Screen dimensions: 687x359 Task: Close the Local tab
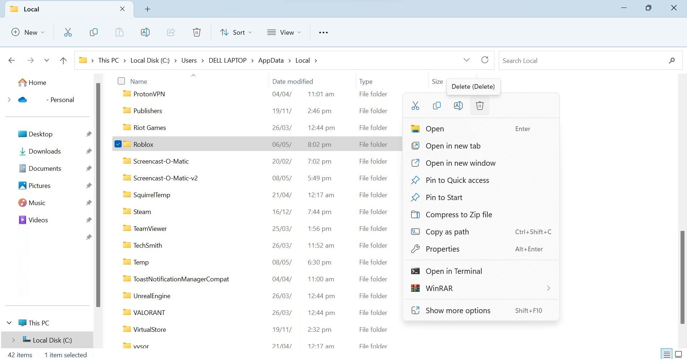122,9
